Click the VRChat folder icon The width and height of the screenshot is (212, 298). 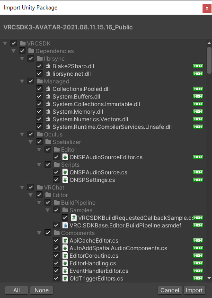click(x=40, y=188)
